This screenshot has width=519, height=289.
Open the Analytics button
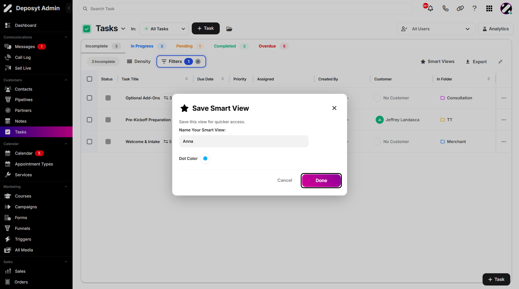pos(496,29)
